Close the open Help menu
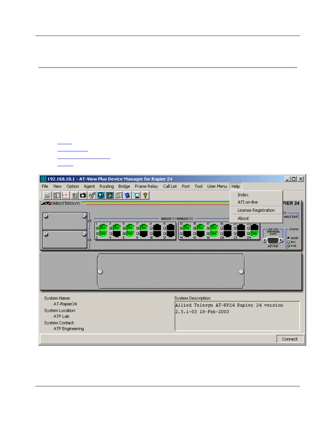 (x=235, y=186)
